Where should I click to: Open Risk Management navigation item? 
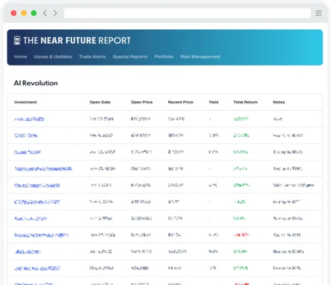(200, 56)
